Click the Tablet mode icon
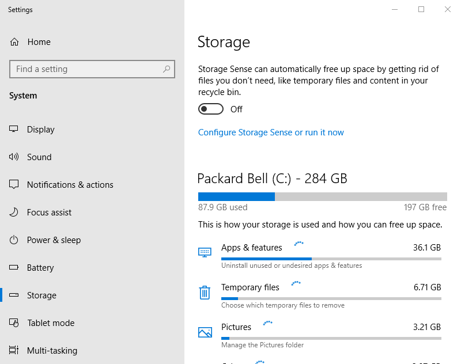Viewport: 461px width, 364px height. [x=13, y=323]
